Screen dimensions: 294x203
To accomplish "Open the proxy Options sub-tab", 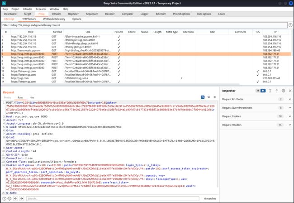I will [77, 19].
